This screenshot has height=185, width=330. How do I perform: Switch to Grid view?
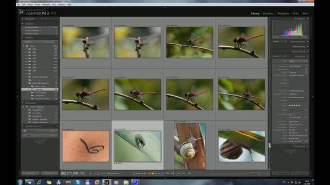(x=63, y=173)
